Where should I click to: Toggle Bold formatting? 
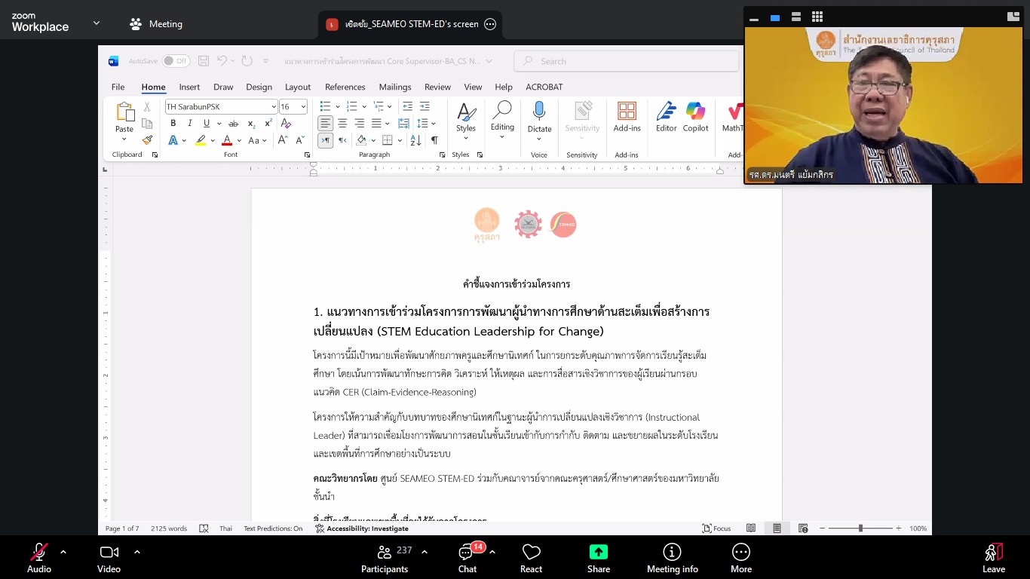coord(173,124)
